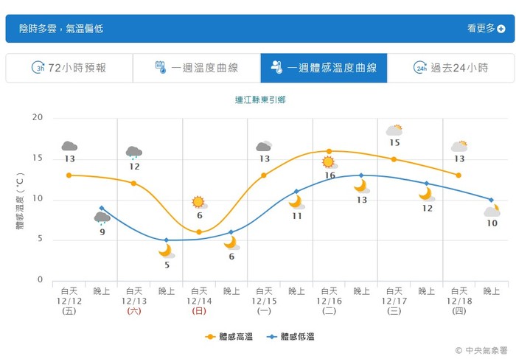
Task: Click the sunny icon for 12/14 daytime
Action: (x=199, y=202)
